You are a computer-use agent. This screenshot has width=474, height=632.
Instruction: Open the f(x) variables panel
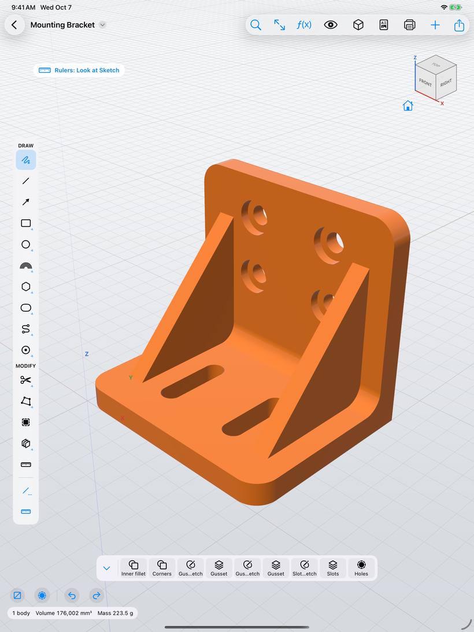pyautogui.click(x=304, y=25)
